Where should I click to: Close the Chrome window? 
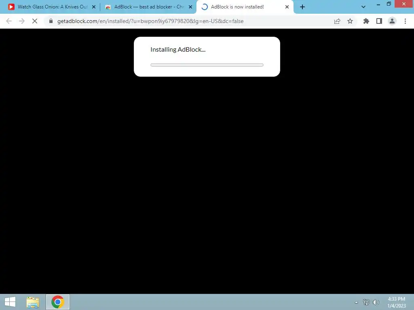click(404, 4)
